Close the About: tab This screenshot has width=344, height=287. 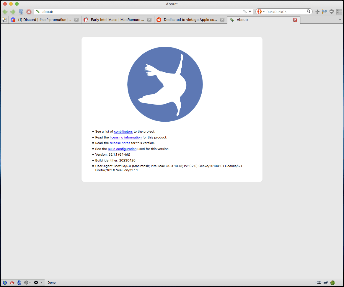(x=295, y=20)
